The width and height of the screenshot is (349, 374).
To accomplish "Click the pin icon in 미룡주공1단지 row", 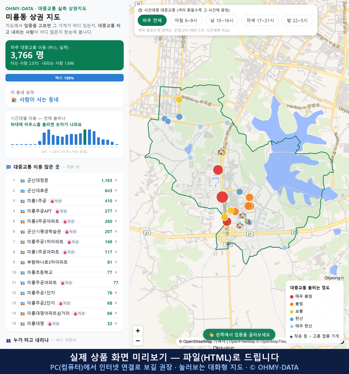I will (x=116, y=293).
